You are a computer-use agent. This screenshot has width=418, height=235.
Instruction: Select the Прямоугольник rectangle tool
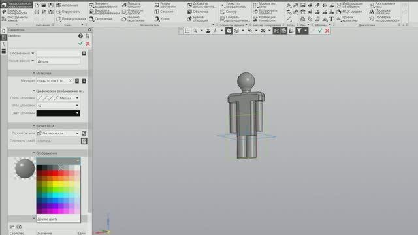(71, 19)
